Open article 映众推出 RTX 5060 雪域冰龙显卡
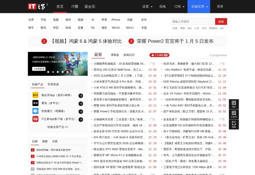255x175 pixels. point(119,149)
